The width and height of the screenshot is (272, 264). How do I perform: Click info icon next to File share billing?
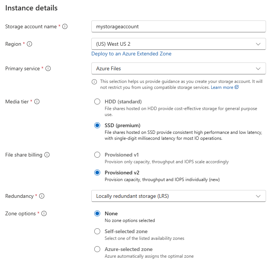(47, 155)
